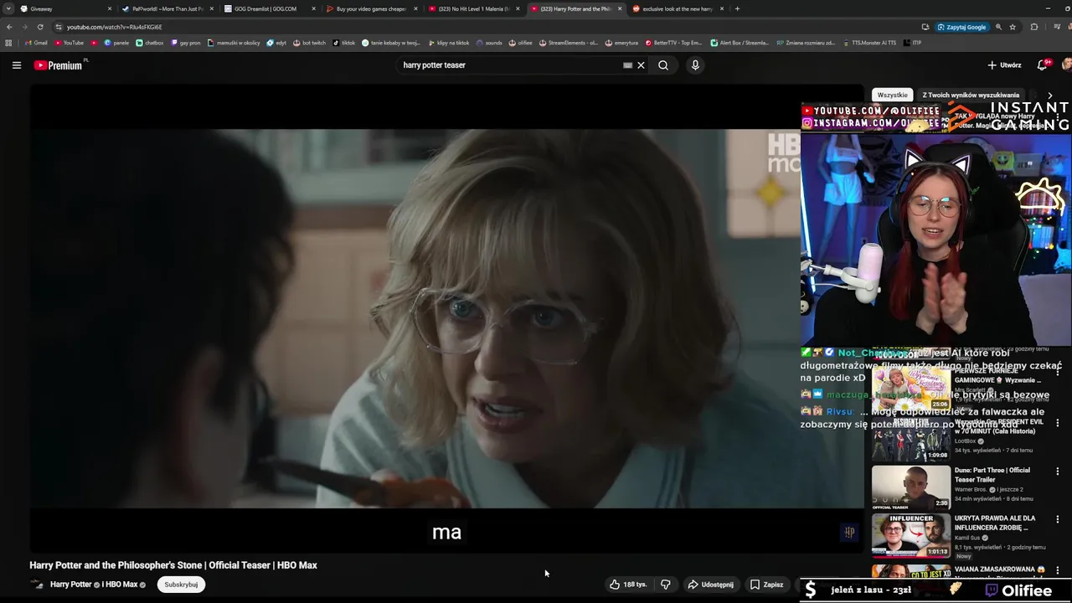The width and height of the screenshot is (1072, 603).
Task: Save video using Zapisz button
Action: (766, 585)
